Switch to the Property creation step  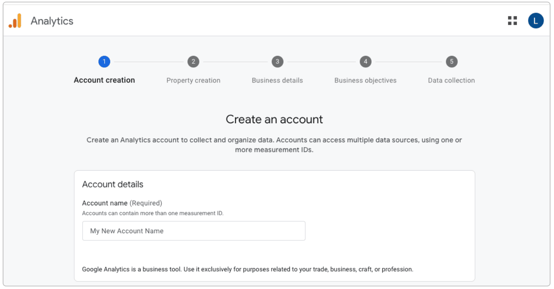tap(193, 80)
